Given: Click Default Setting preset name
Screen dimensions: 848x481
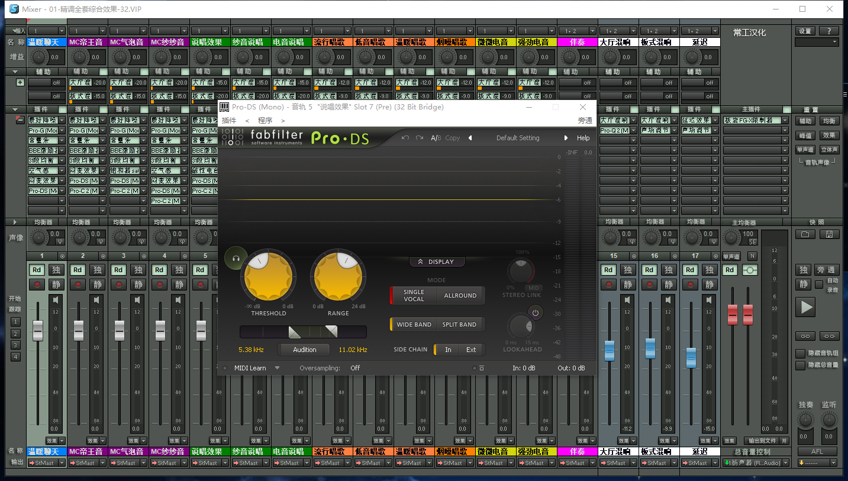Looking at the screenshot, I should pyautogui.click(x=518, y=138).
